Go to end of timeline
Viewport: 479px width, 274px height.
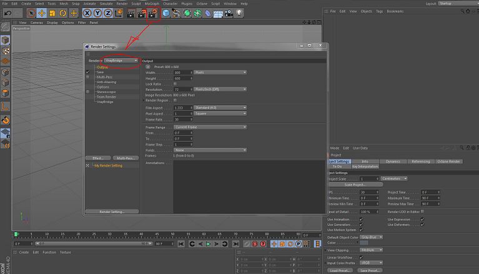coord(235,244)
